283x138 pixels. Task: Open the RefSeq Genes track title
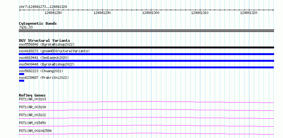tap(32, 95)
